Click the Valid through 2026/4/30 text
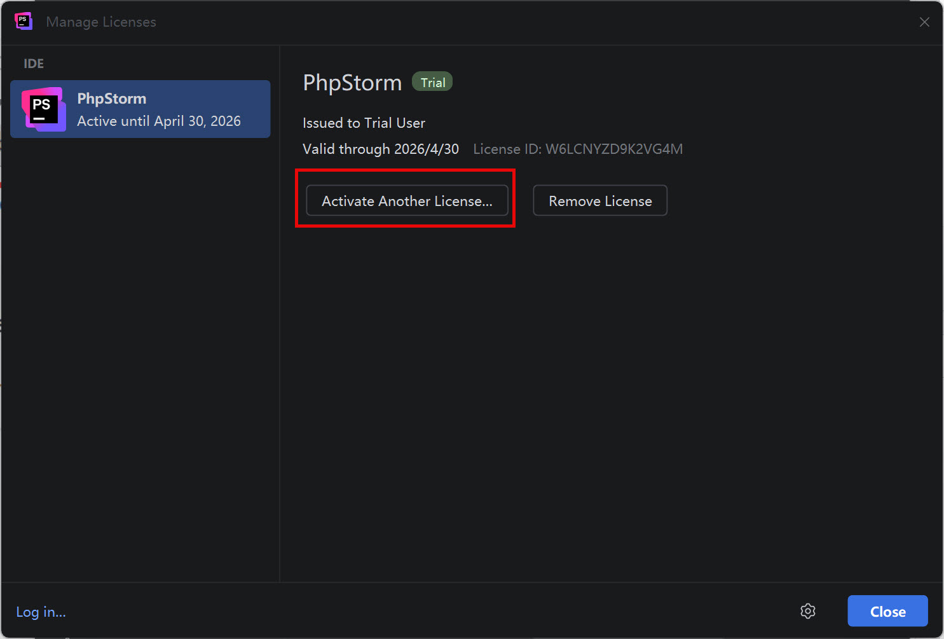 coord(380,149)
